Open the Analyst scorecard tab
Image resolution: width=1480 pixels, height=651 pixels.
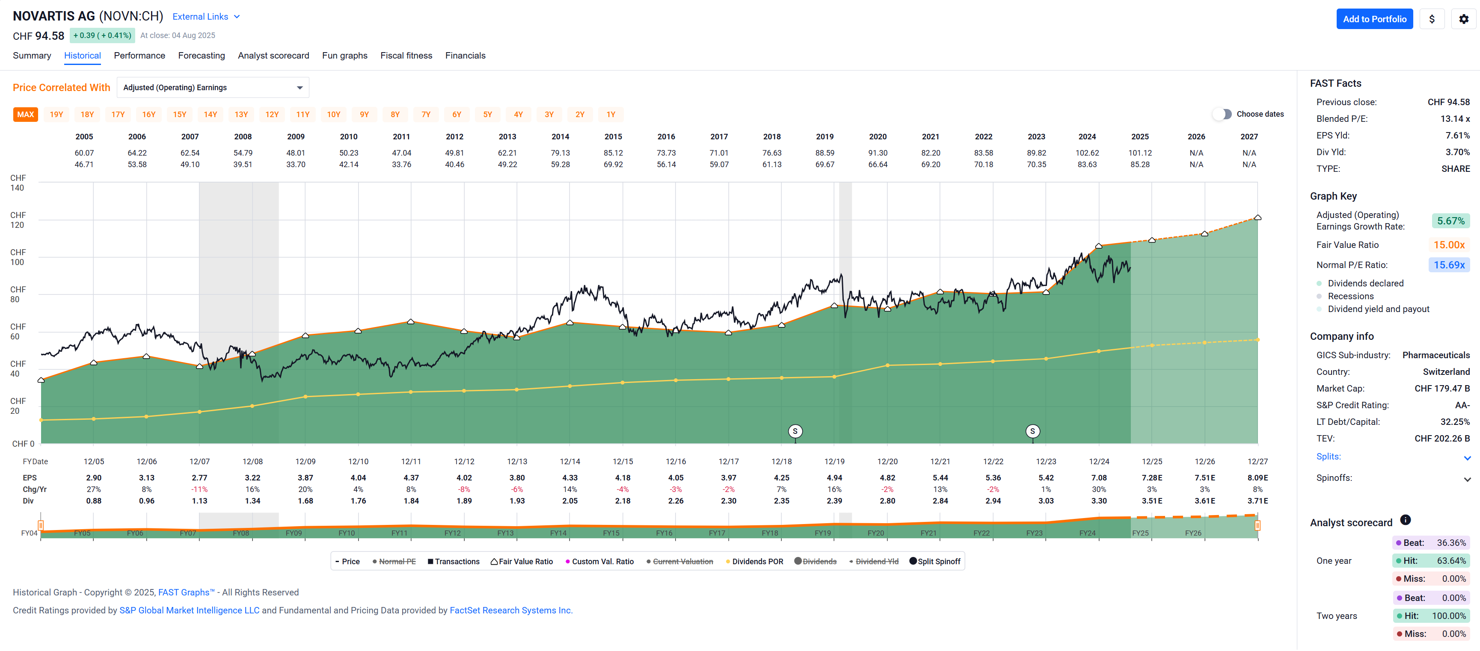coord(273,56)
